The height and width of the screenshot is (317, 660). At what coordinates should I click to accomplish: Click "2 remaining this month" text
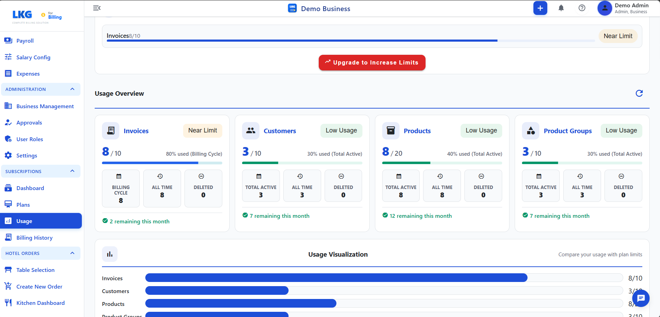pos(139,221)
